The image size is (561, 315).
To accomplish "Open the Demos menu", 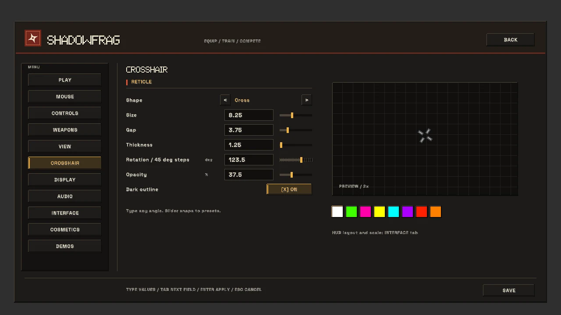I will point(65,246).
